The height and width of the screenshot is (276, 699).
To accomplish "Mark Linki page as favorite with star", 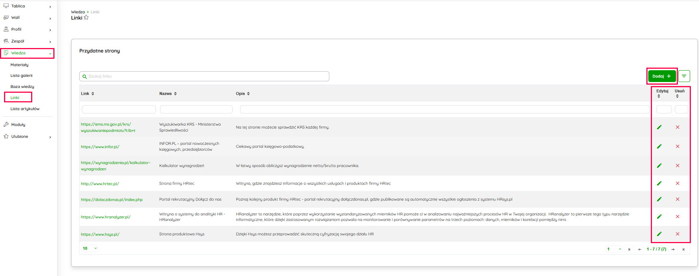I will tap(86, 18).
